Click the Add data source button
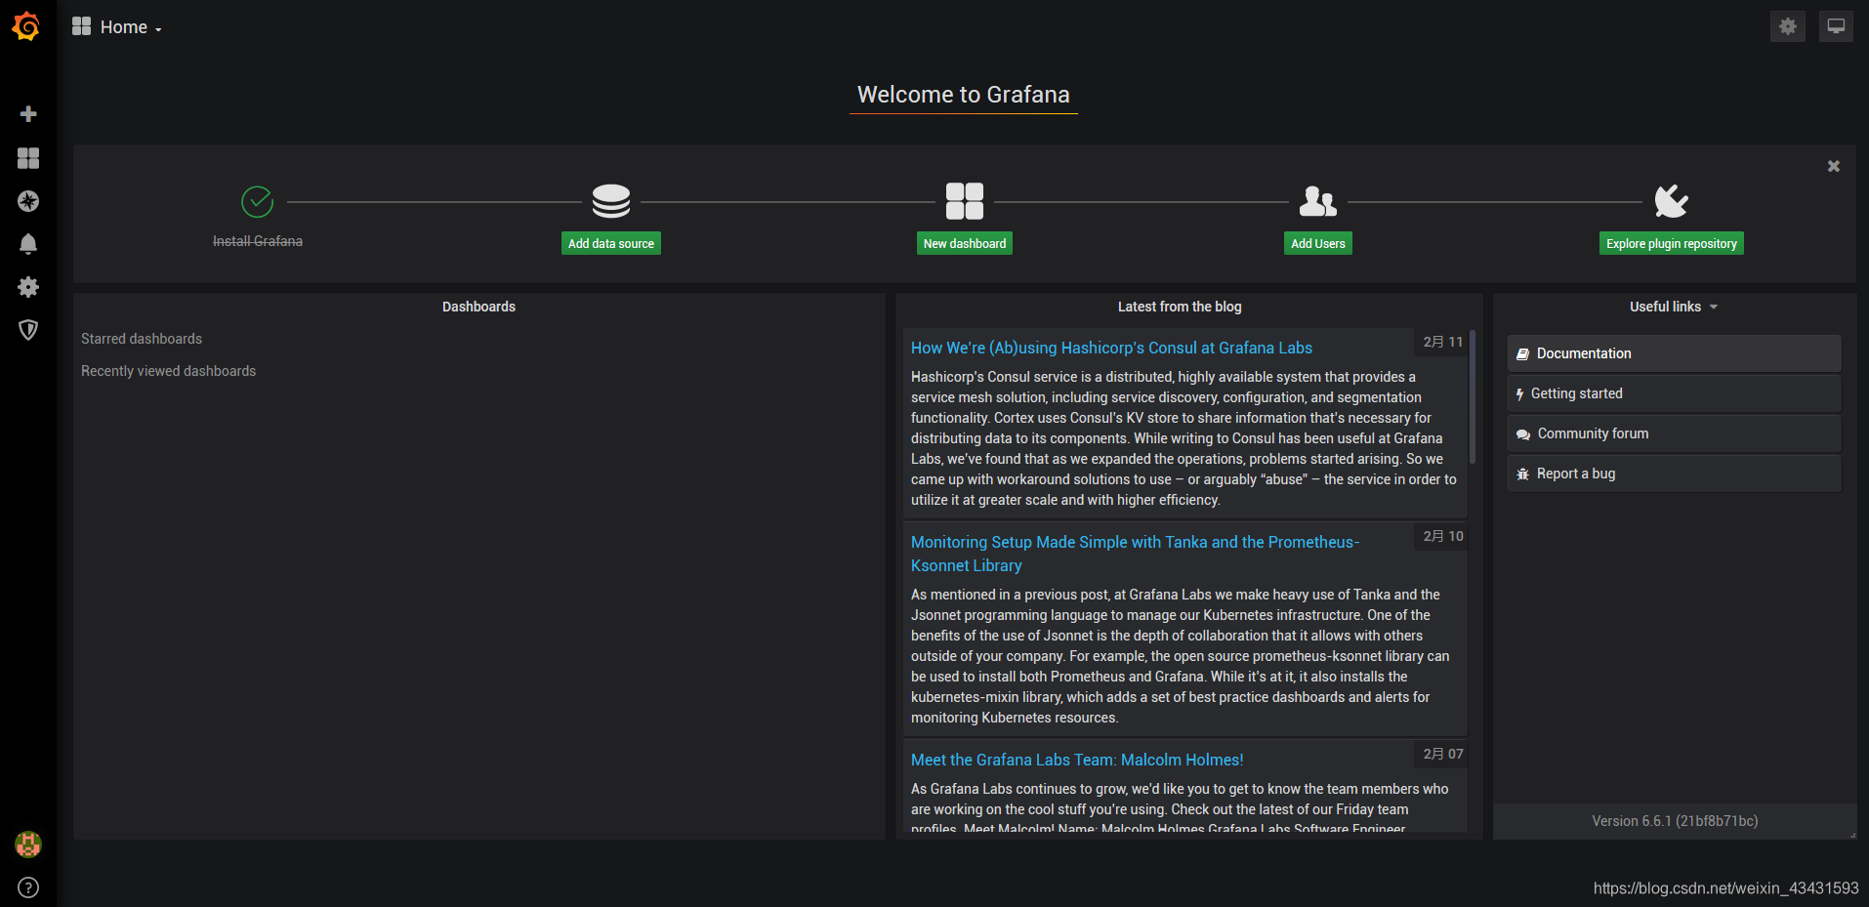 point(611,243)
